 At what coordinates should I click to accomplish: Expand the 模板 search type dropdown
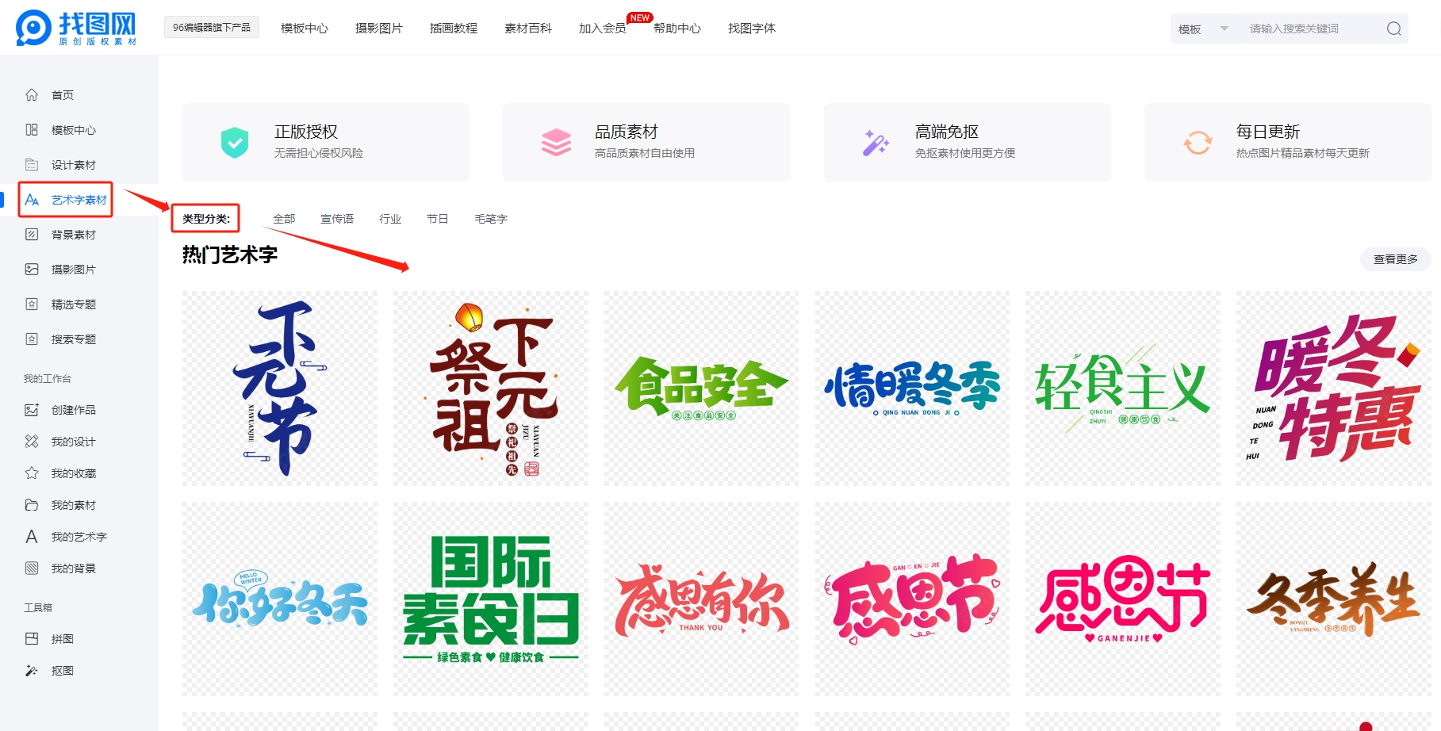point(1201,29)
